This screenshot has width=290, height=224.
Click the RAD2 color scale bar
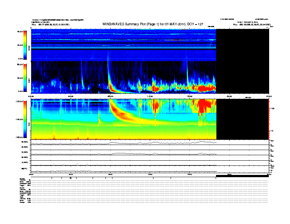pos(25,45)
